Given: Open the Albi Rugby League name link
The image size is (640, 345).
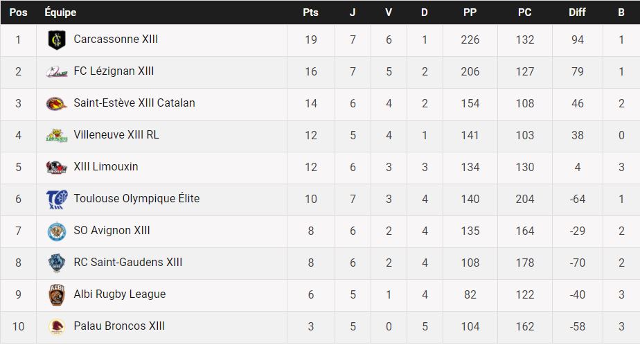Looking at the screenshot, I should pos(120,294).
